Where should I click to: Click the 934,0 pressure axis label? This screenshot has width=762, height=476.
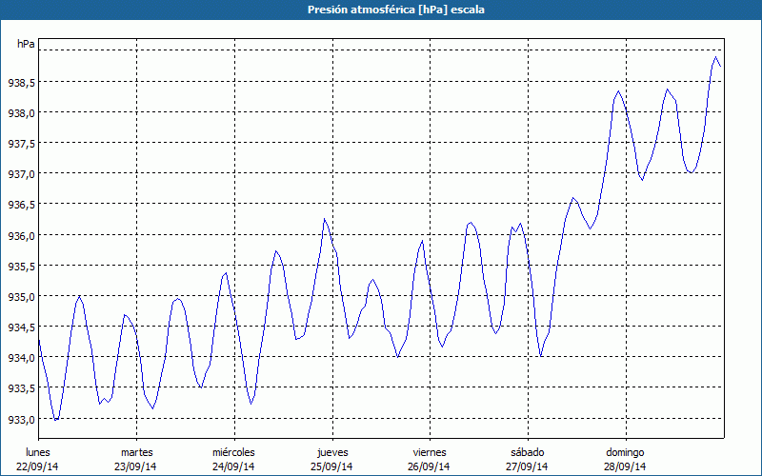21,358
